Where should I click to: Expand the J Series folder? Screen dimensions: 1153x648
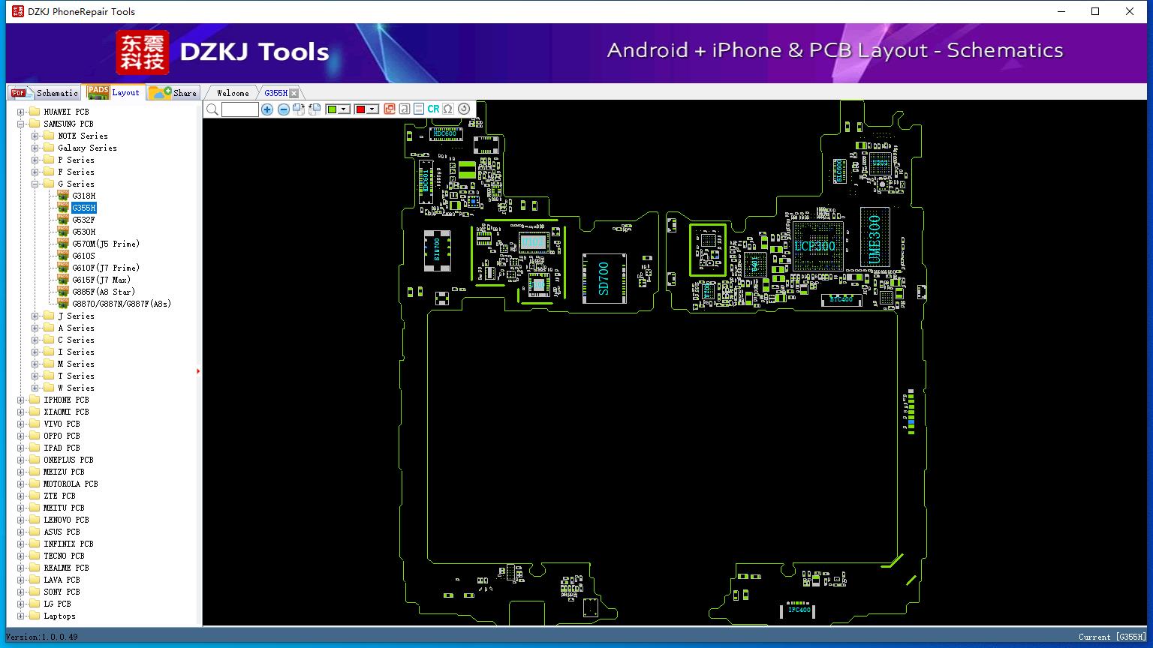[35, 316]
